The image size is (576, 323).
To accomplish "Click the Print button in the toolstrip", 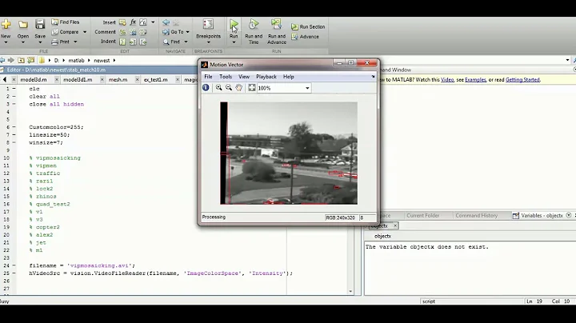I will pyautogui.click(x=61, y=42).
